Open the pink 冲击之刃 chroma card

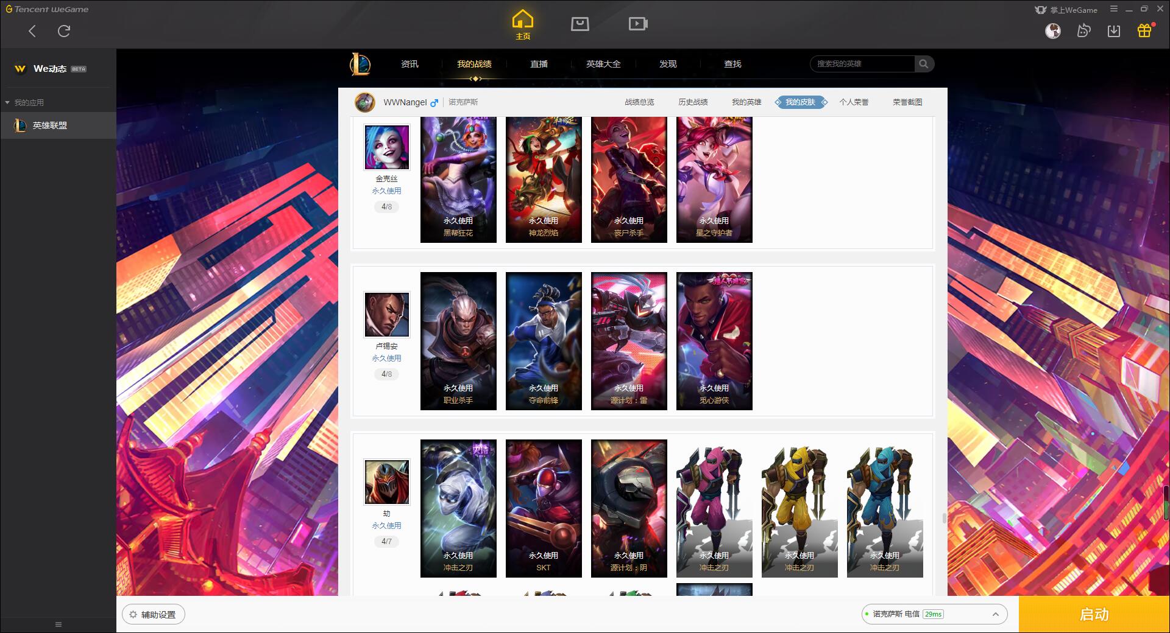click(x=714, y=508)
